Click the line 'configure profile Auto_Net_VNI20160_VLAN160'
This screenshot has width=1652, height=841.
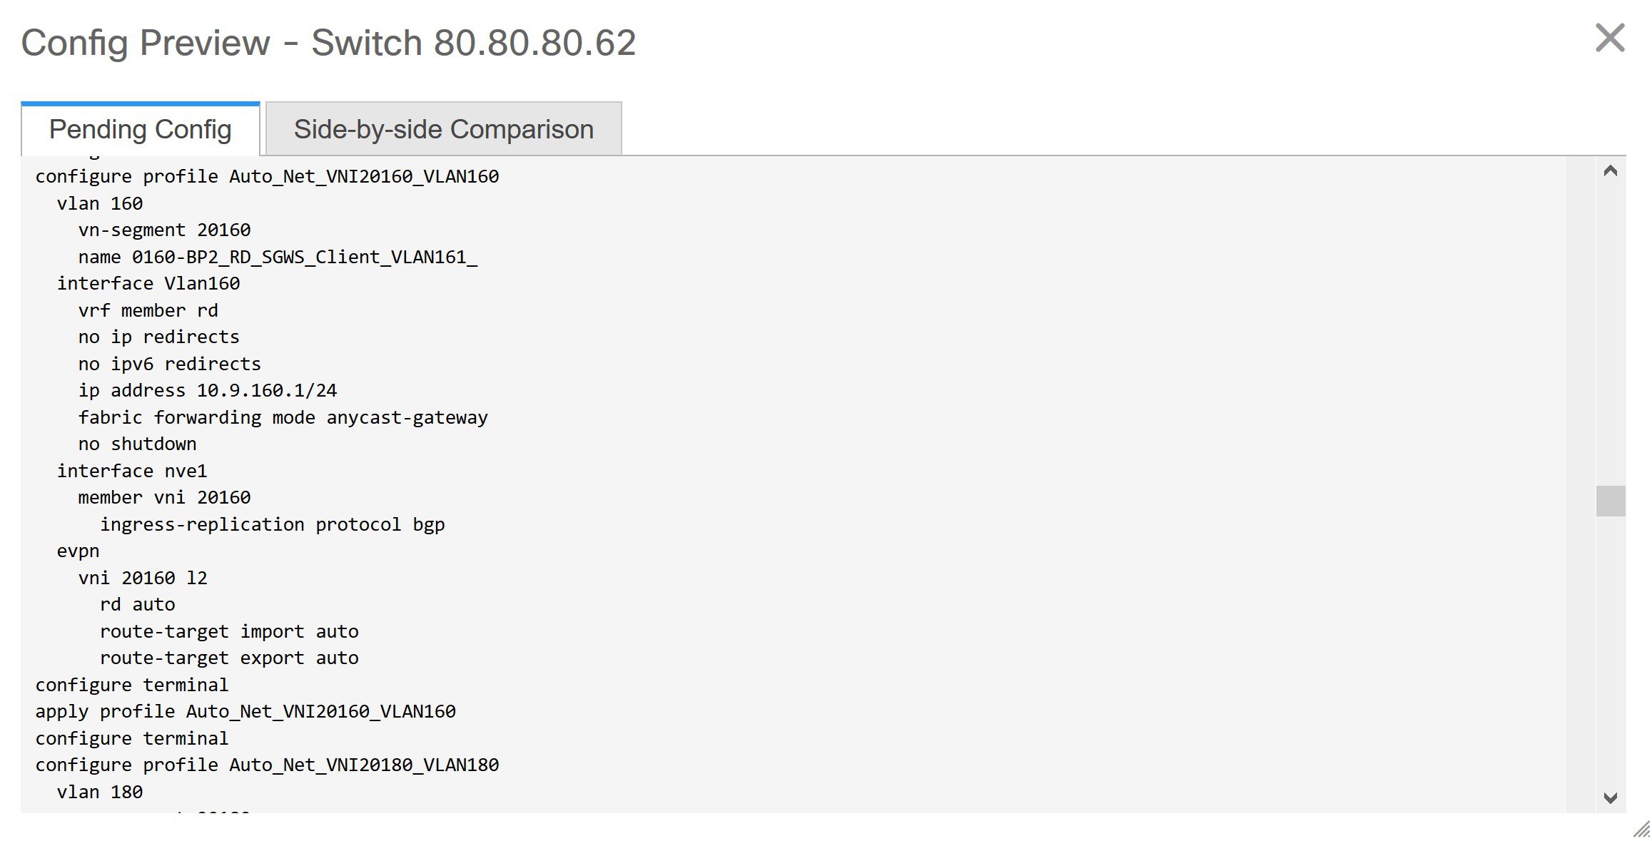click(267, 176)
